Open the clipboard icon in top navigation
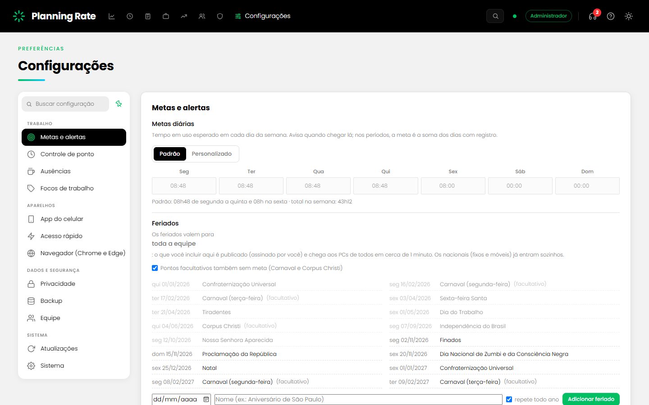This screenshot has width=649, height=405. pos(148,16)
